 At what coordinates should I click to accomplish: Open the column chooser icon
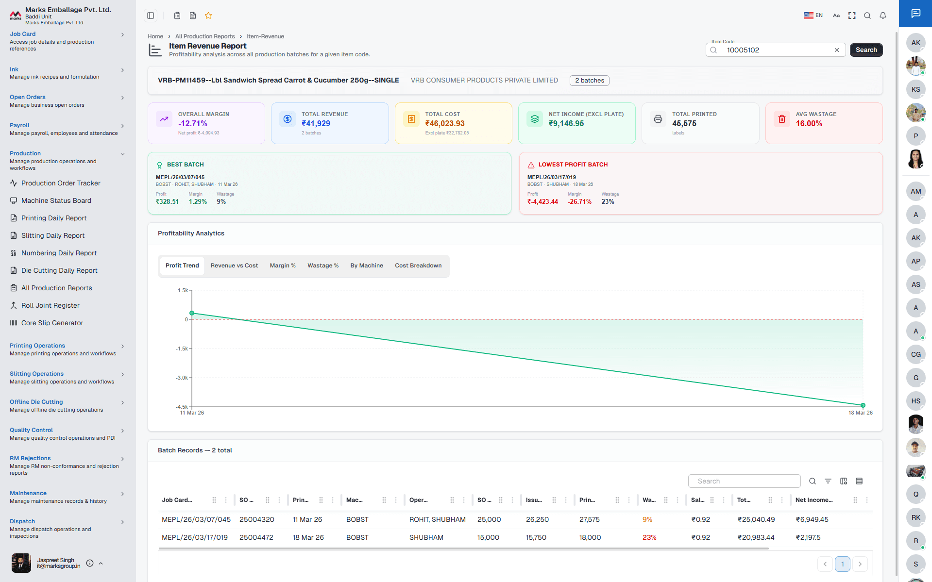844,481
